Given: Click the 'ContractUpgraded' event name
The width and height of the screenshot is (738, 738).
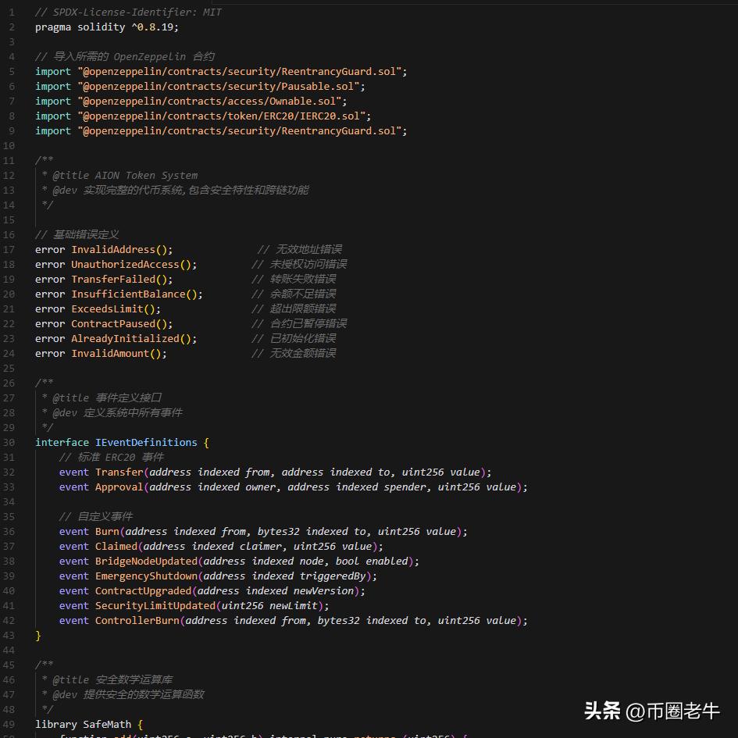Looking at the screenshot, I should coord(144,590).
